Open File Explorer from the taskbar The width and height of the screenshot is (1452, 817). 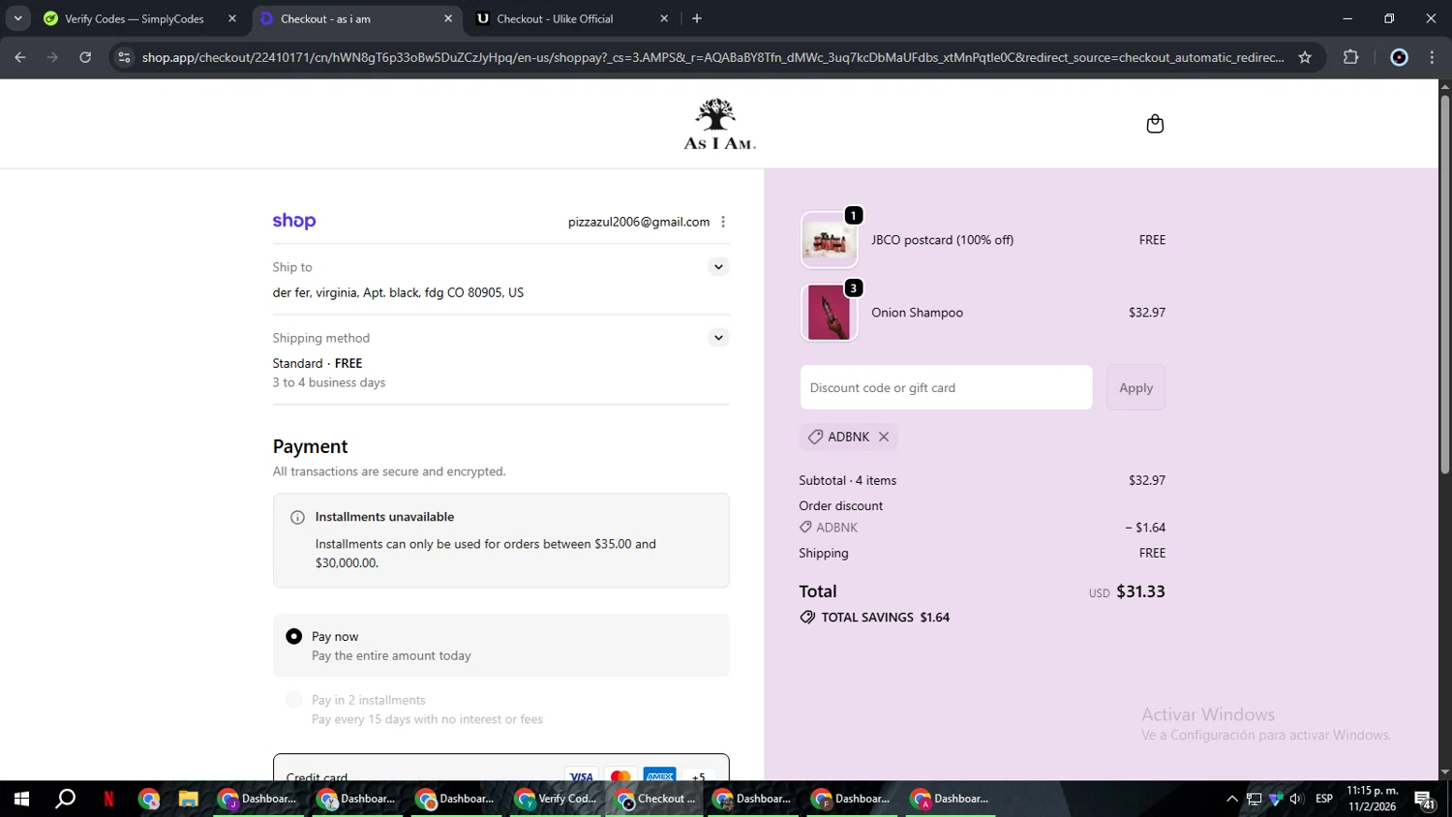(x=188, y=799)
